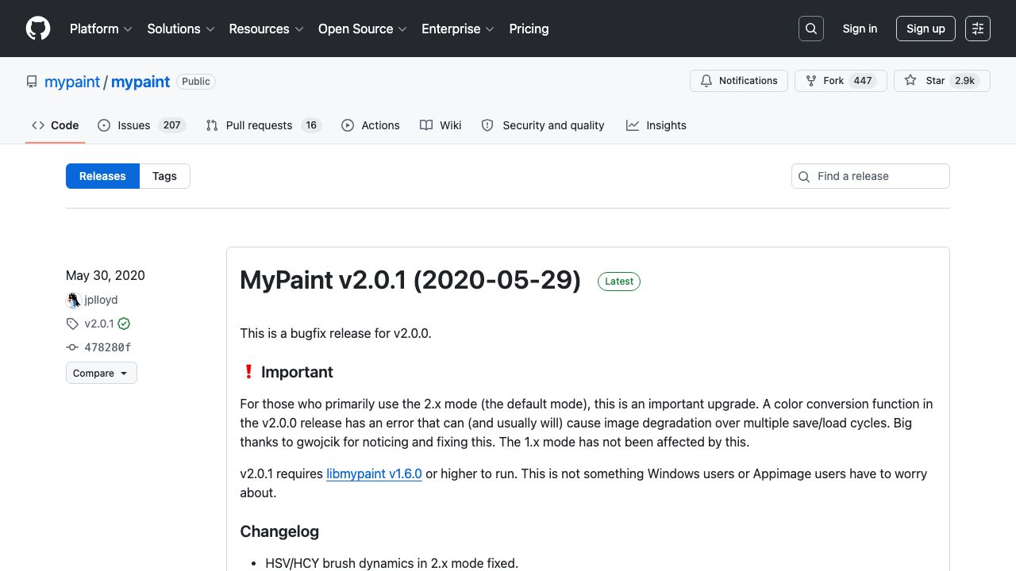Viewport: 1016px width, 571px height.
Task: Click jplloyd's avatar image
Action: (74, 300)
